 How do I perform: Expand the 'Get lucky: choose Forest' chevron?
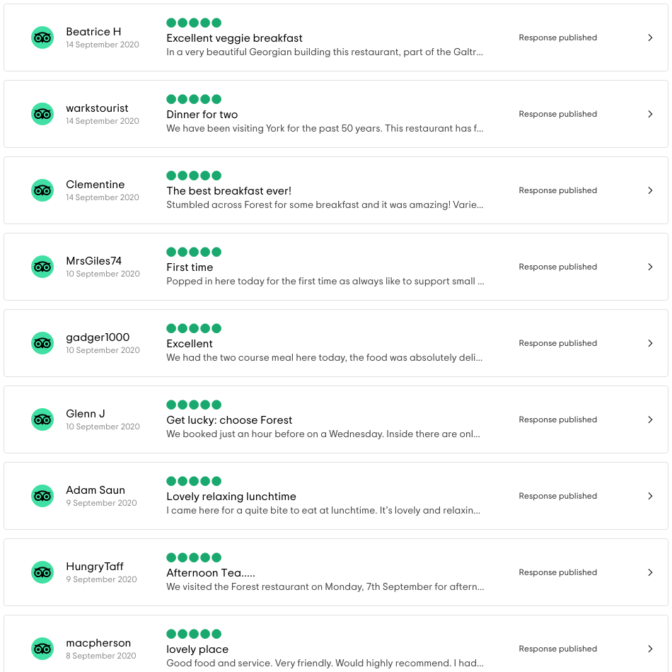[650, 419]
